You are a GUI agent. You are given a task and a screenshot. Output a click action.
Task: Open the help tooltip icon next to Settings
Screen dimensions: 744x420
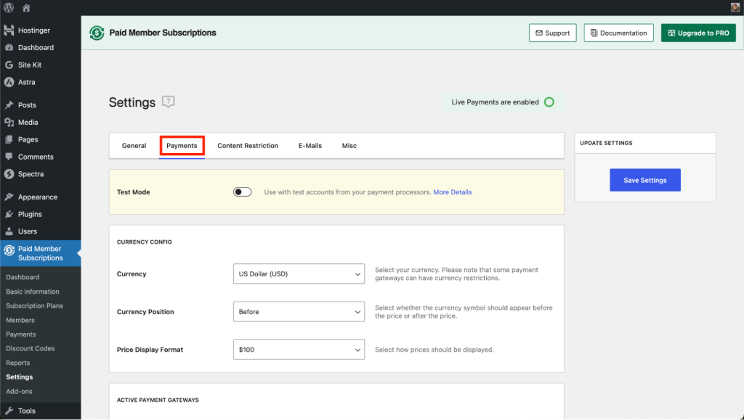click(x=168, y=102)
